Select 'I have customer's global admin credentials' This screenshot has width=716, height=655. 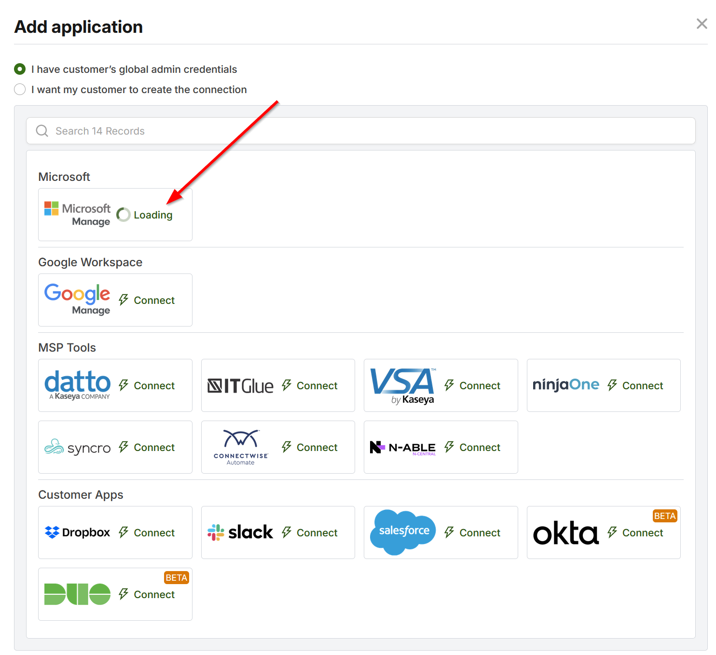point(20,69)
